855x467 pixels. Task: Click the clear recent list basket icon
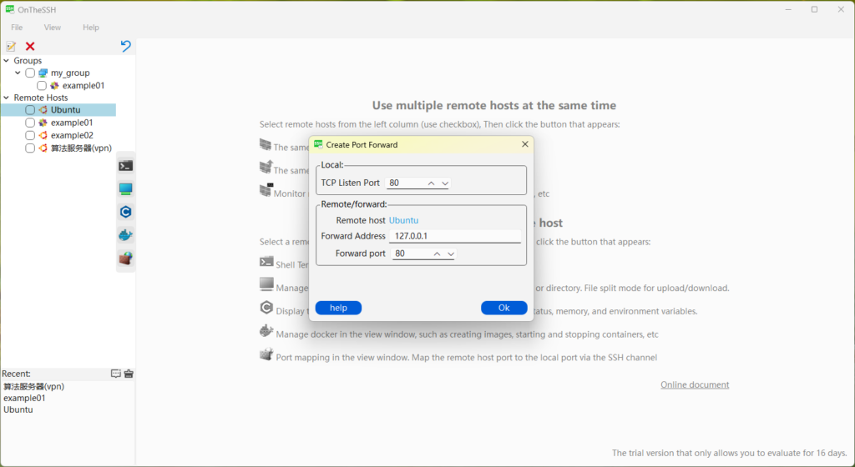(129, 374)
